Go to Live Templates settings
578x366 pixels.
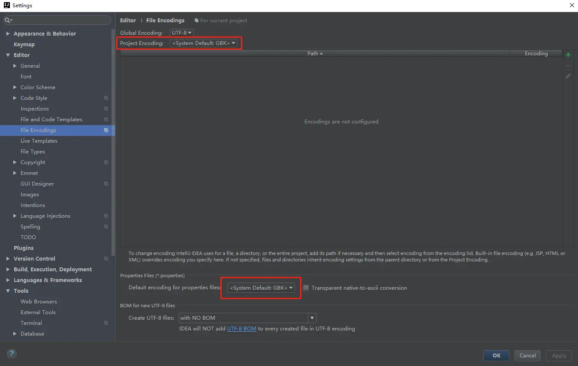coord(39,141)
